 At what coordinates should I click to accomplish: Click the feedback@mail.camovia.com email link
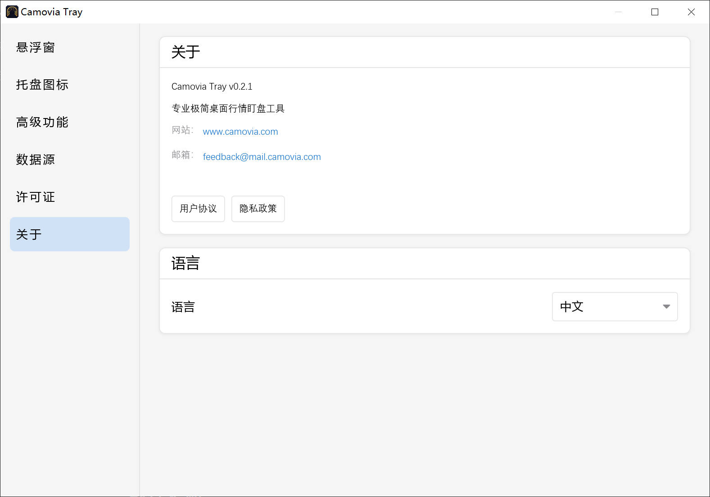[262, 157]
